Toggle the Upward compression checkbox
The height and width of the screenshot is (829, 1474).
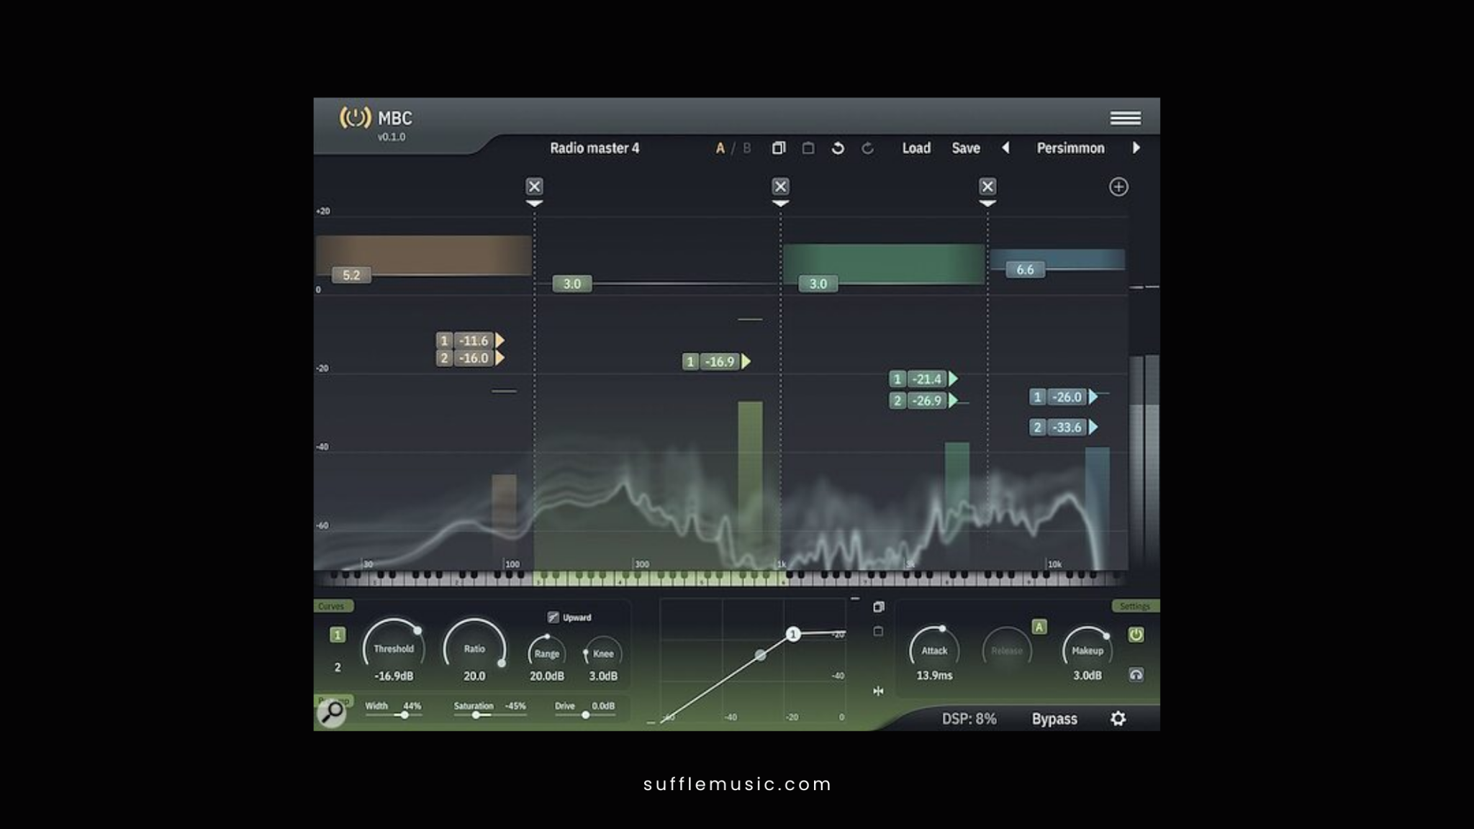tap(553, 617)
